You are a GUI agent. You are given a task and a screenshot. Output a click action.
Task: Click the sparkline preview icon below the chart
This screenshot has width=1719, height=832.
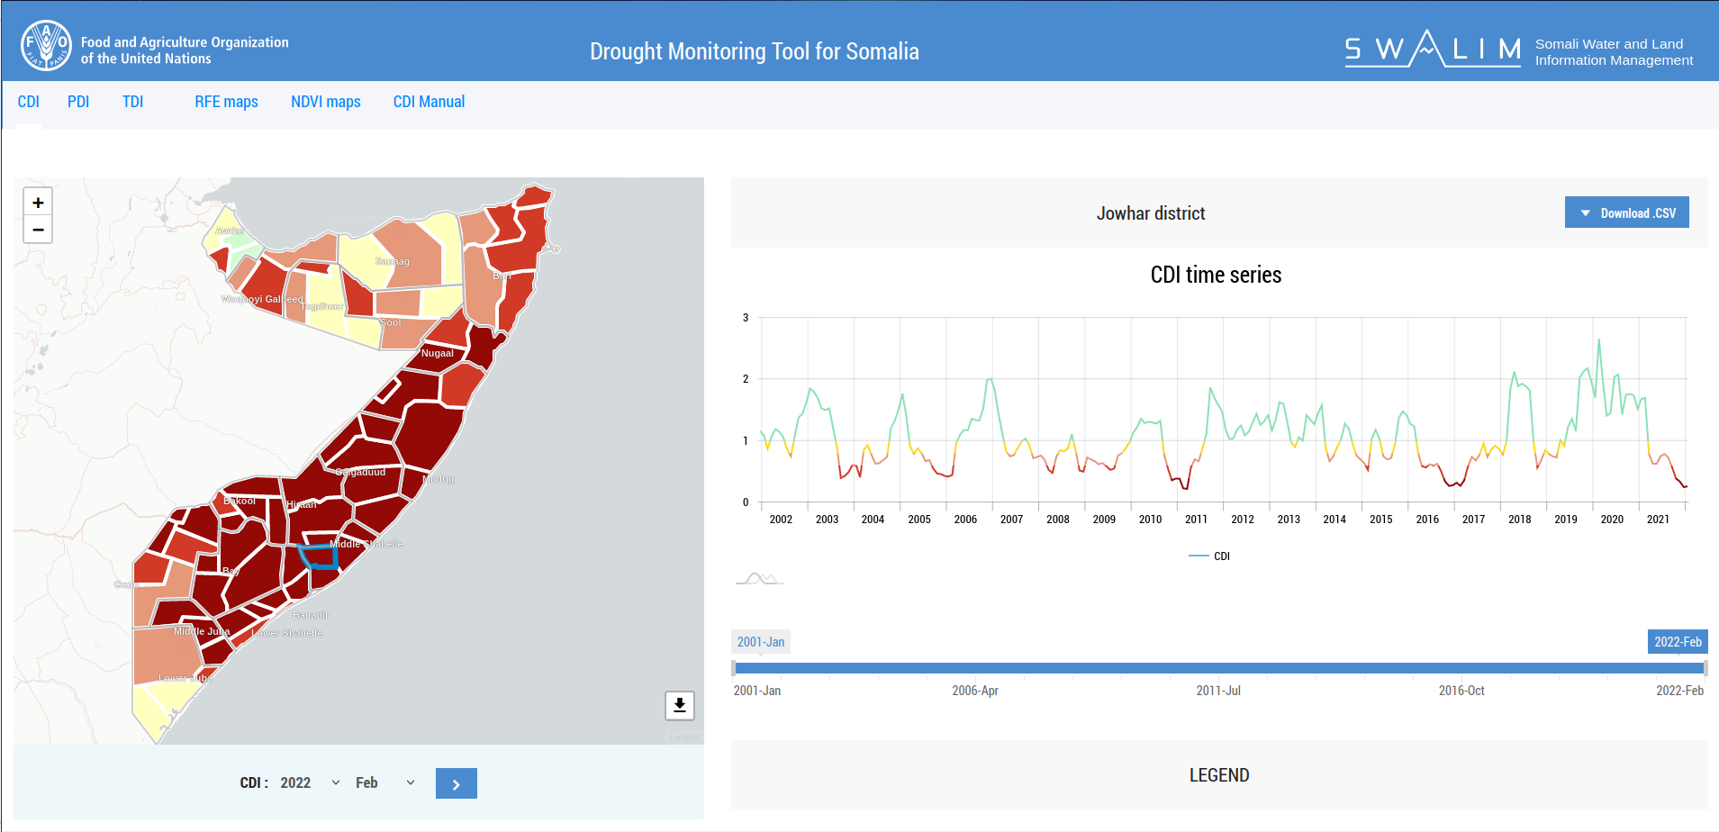759,576
